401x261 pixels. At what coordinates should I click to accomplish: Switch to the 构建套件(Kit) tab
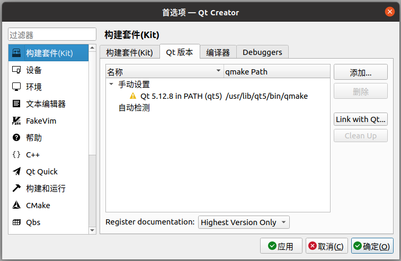tap(129, 52)
